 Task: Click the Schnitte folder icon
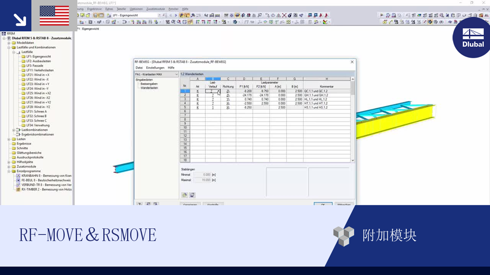pos(14,148)
